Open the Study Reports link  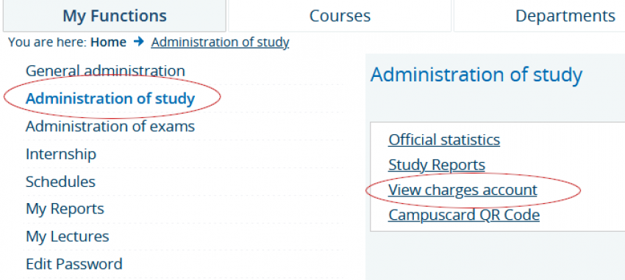(x=437, y=165)
